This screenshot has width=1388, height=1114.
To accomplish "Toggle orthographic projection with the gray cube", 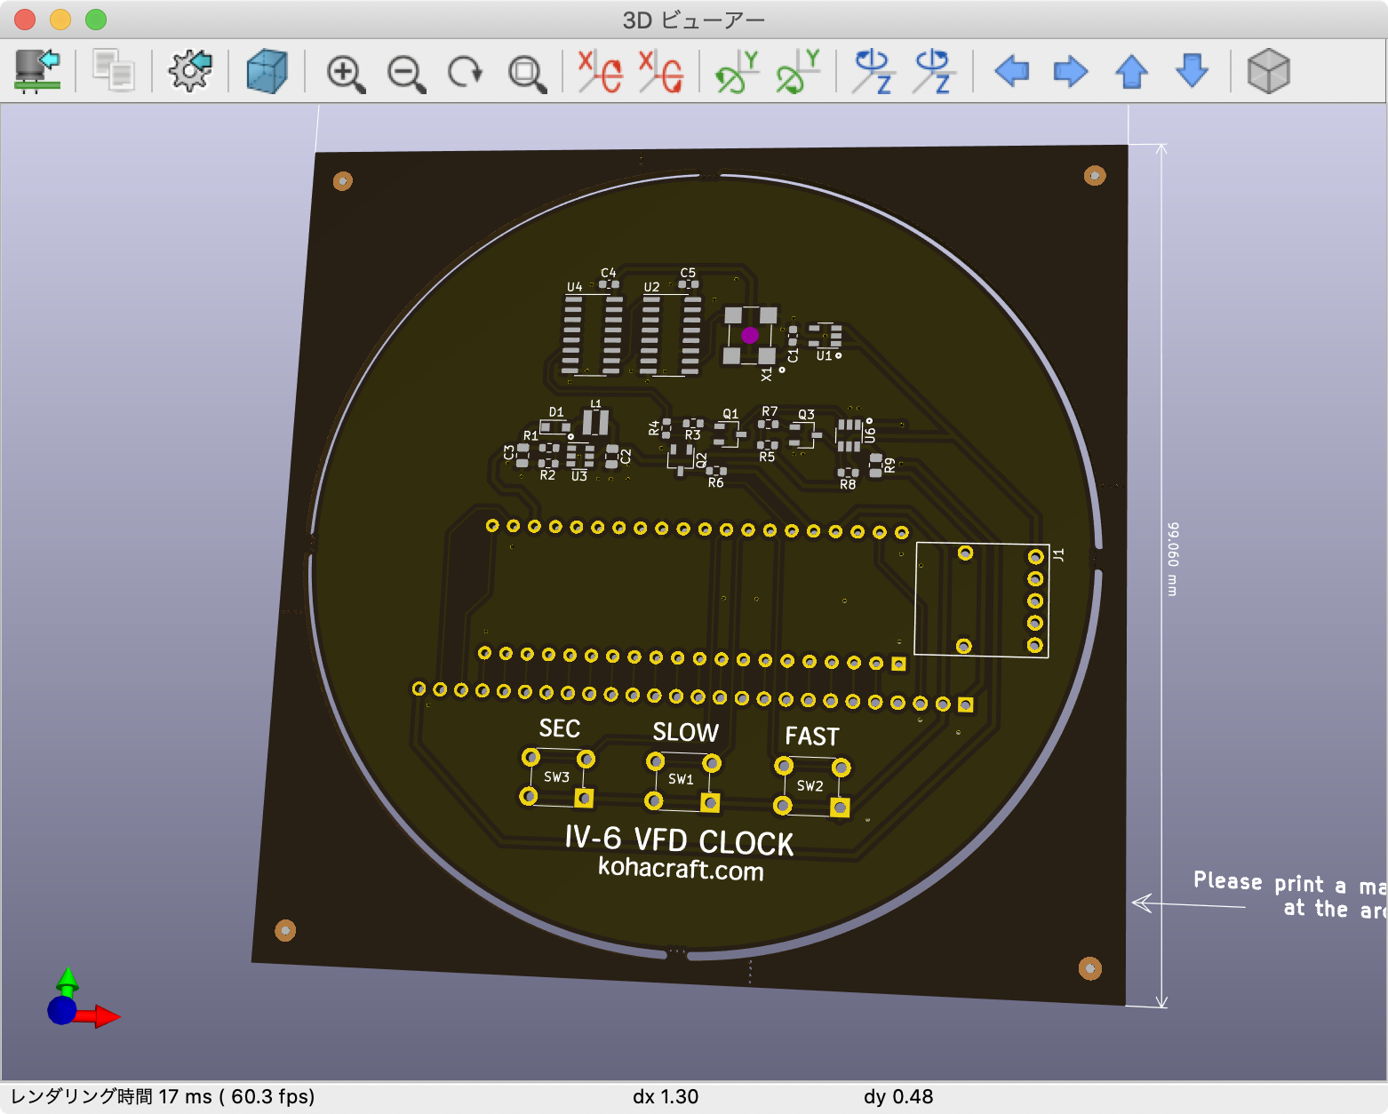I will pyautogui.click(x=1268, y=71).
